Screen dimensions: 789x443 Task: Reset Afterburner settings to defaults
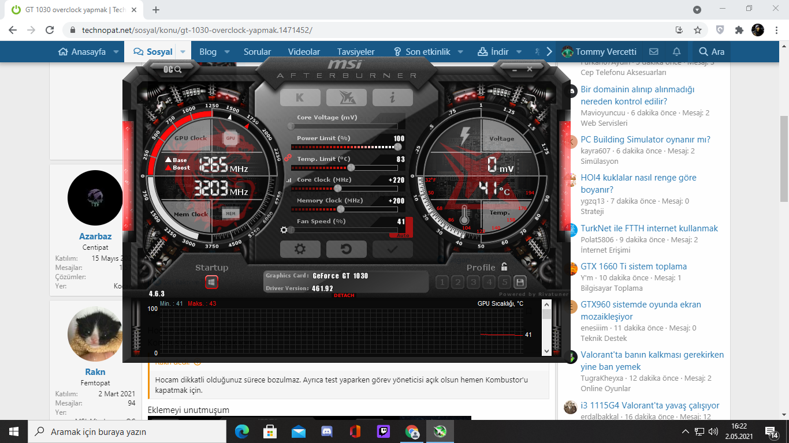pos(346,249)
